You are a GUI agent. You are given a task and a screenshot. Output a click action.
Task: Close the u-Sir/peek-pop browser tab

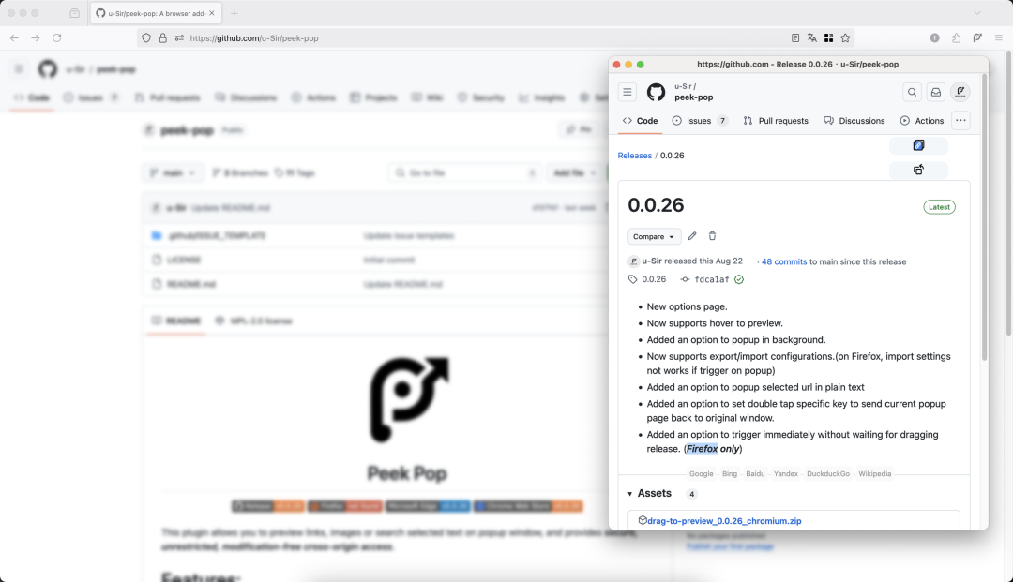coord(212,13)
